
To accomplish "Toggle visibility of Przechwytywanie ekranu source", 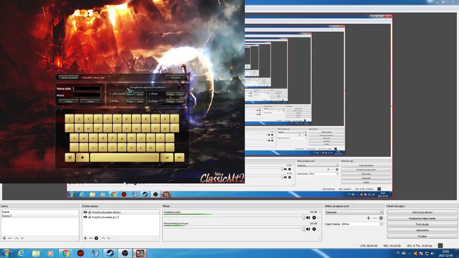I will click(x=85, y=212).
